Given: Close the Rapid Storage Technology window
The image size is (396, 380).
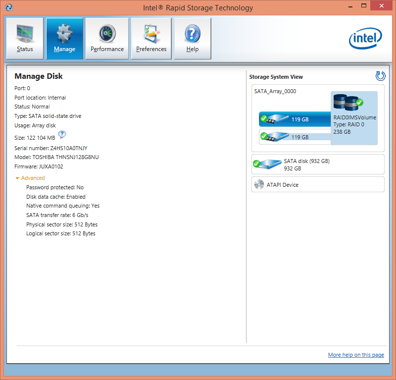Looking at the screenshot, I should click(x=381, y=5).
